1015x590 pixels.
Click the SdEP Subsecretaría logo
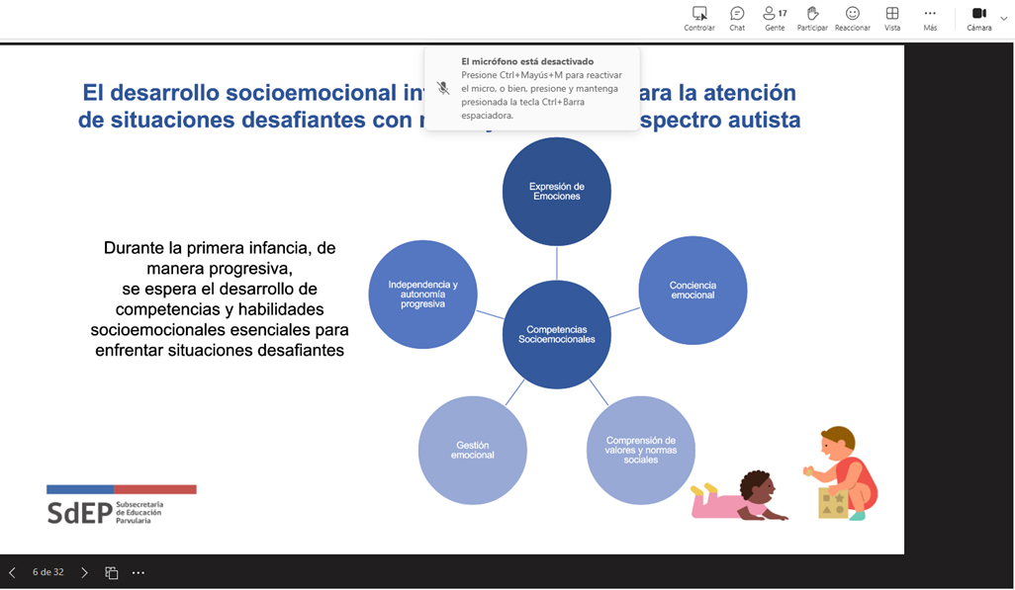point(121,505)
